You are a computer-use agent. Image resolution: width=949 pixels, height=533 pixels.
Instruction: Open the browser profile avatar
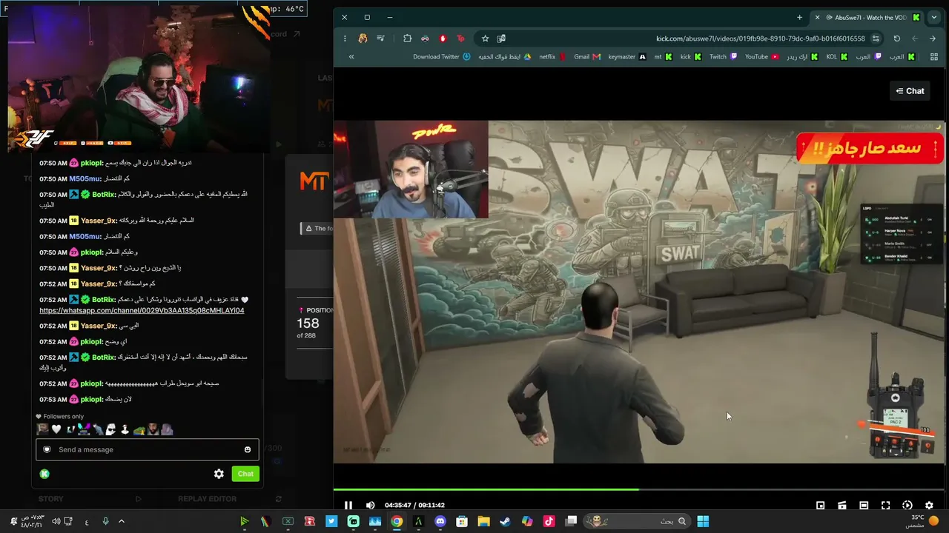[363, 38]
